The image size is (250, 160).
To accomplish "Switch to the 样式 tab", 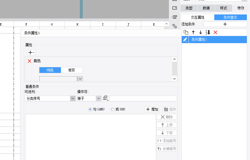I will 223,8.
